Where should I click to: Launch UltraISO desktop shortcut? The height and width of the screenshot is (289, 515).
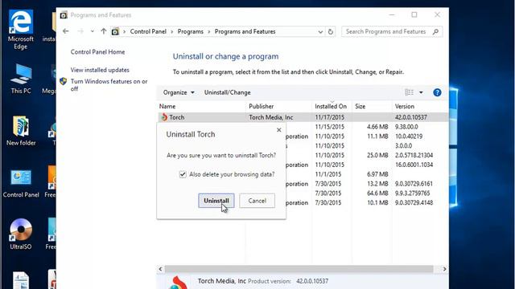(x=21, y=234)
